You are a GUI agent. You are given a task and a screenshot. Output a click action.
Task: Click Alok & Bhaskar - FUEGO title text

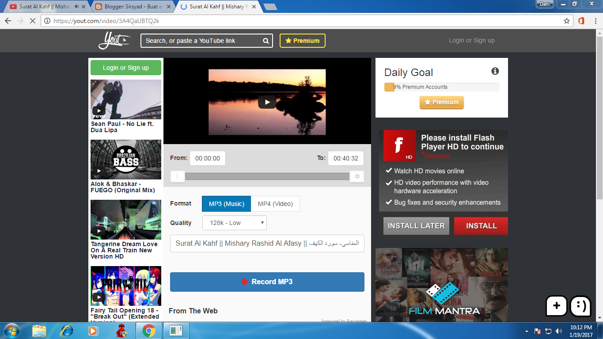click(123, 187)
